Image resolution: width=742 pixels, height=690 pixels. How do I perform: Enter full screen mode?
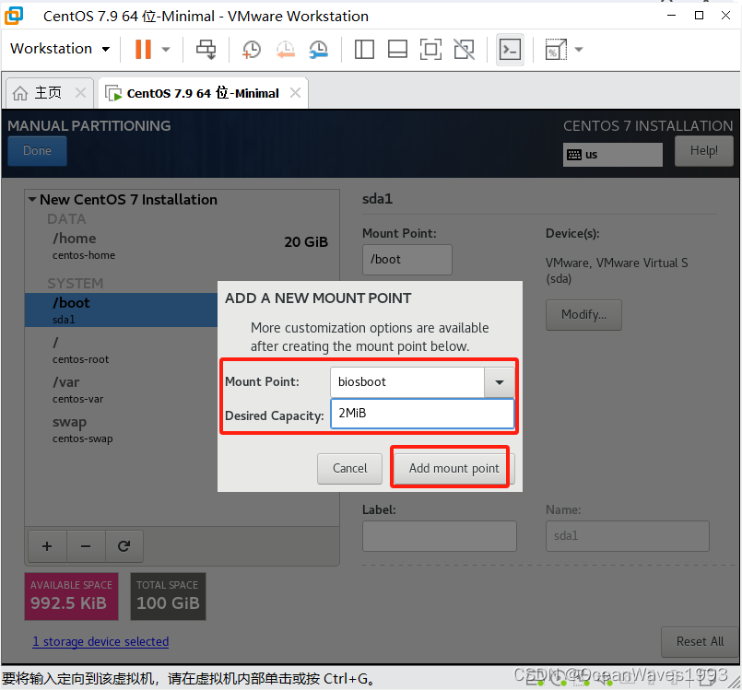(x=430, y=49)
